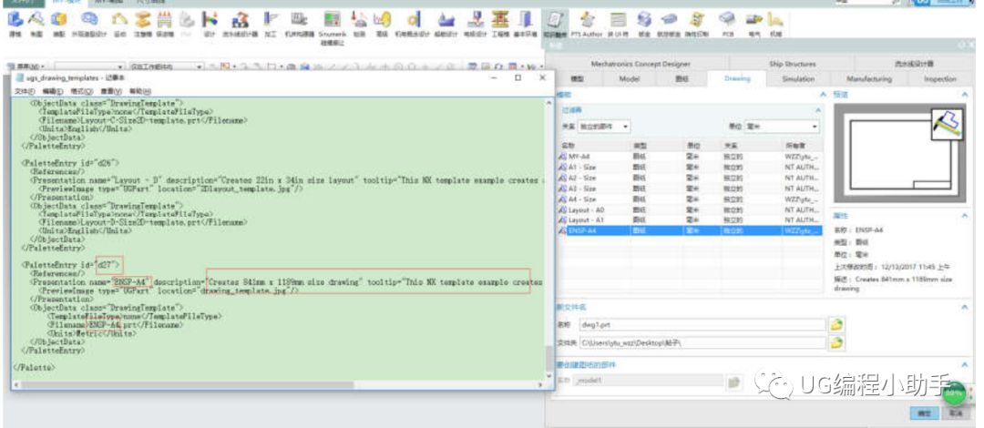Open Notepad's 文件(F) menu
This screenshot has height=428, width=984.
pos(26,92)
